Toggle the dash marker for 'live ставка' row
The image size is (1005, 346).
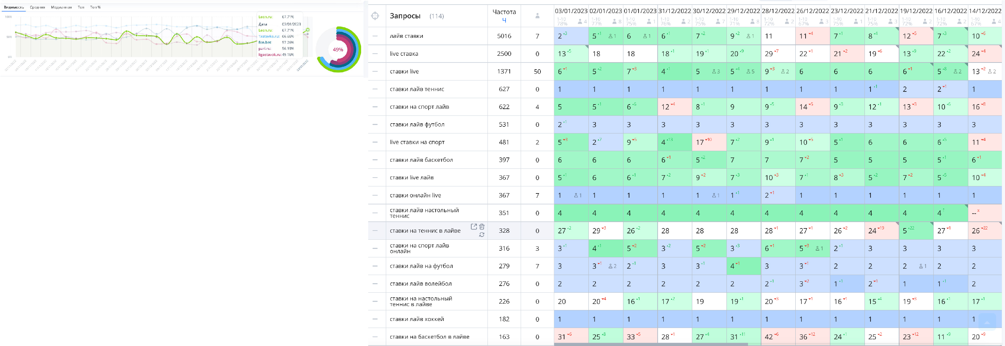375,54
